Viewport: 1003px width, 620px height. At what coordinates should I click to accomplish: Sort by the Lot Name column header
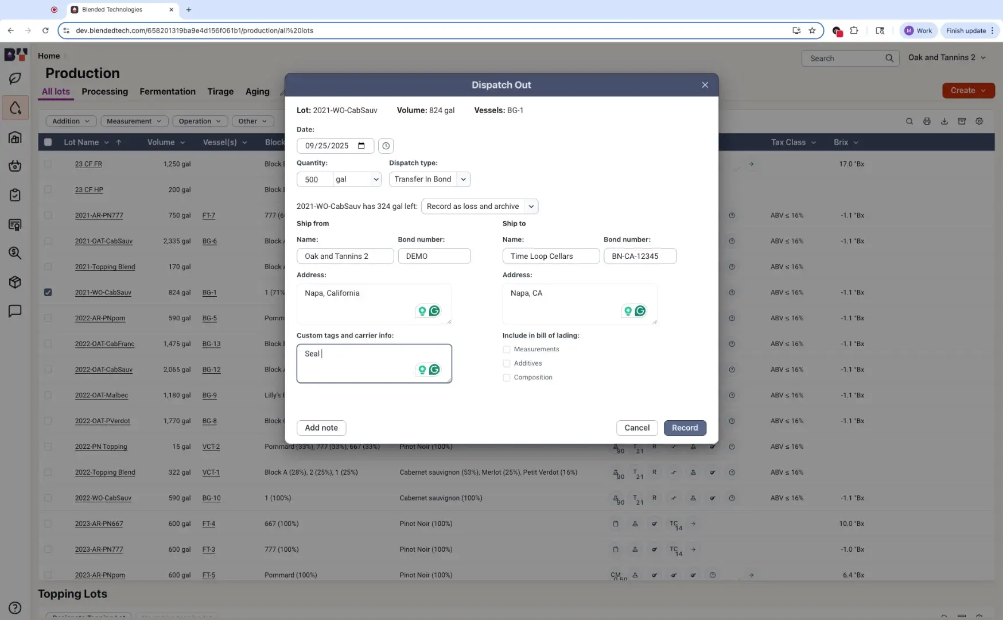click(81, 142)
